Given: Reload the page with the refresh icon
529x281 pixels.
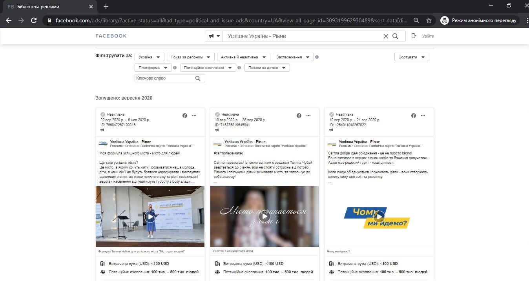Looking at the screenshot, I should click(x=34, y=20).
